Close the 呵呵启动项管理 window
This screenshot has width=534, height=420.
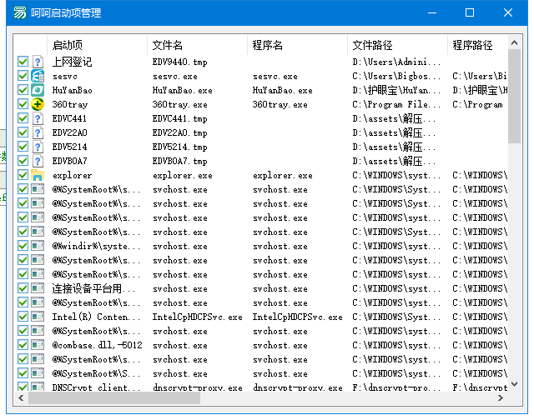[x=508, y=13]
